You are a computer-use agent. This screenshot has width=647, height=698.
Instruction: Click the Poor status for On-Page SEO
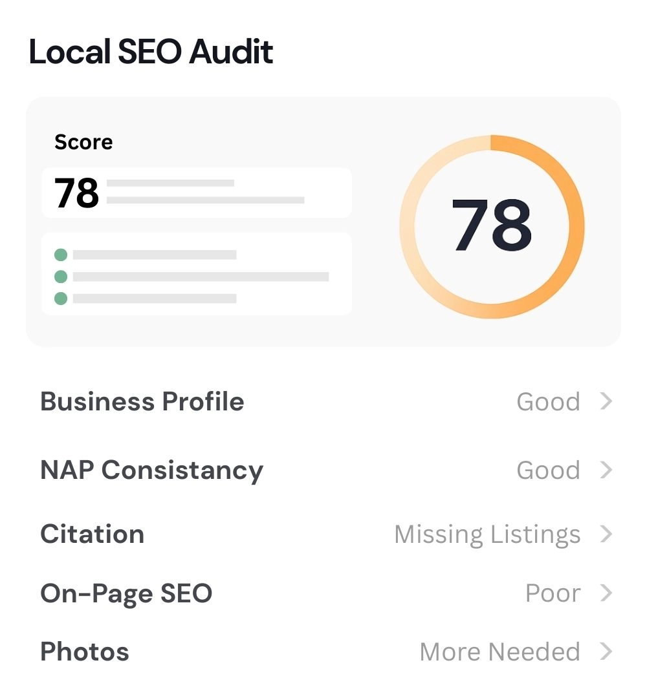pyautogui.click(x=553, y=593)
